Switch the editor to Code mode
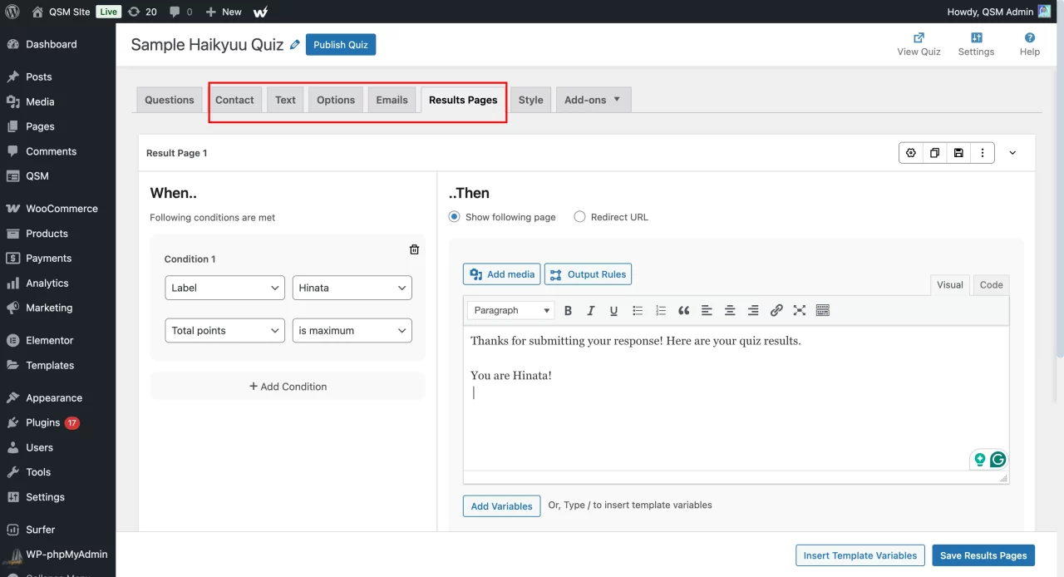This screenshot has width=1064, height=577. [991, 284]
